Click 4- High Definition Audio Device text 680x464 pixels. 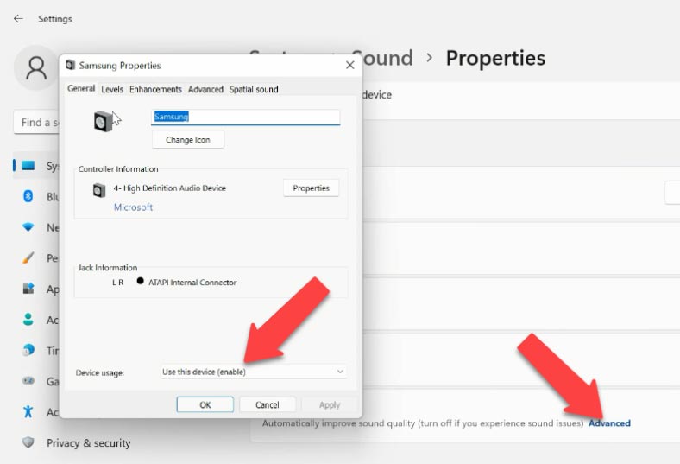[169, 188]
